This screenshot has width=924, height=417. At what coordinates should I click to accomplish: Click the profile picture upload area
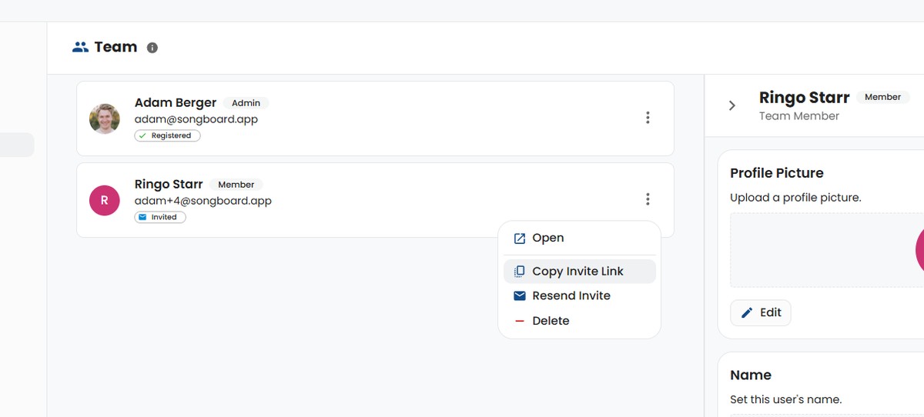click(827, 251)
